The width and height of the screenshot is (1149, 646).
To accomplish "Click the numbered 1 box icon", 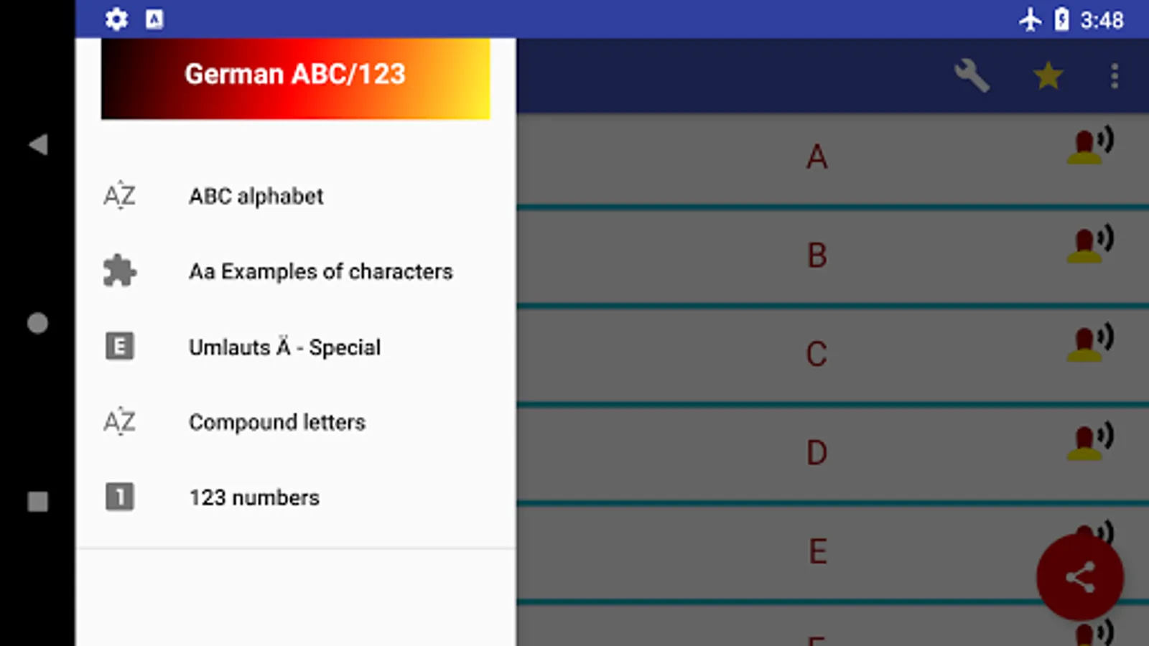I will [x=119, y=497].
